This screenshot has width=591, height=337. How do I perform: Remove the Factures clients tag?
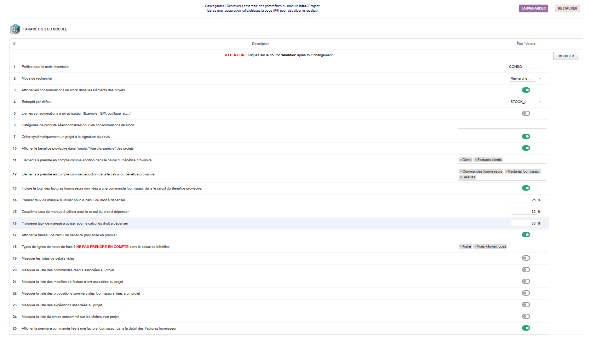(476, 160)
